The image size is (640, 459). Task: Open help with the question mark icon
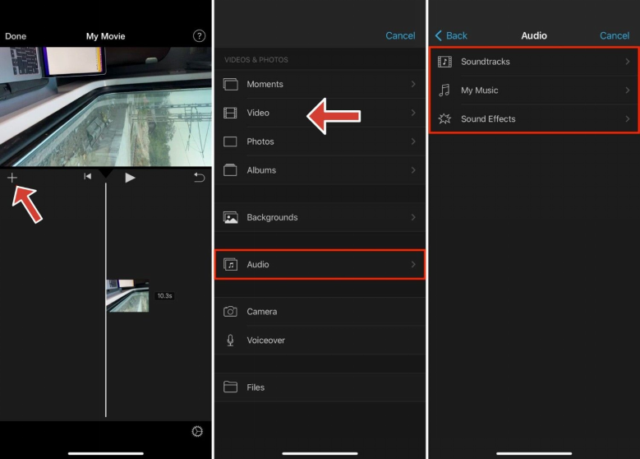pos(199,36)
